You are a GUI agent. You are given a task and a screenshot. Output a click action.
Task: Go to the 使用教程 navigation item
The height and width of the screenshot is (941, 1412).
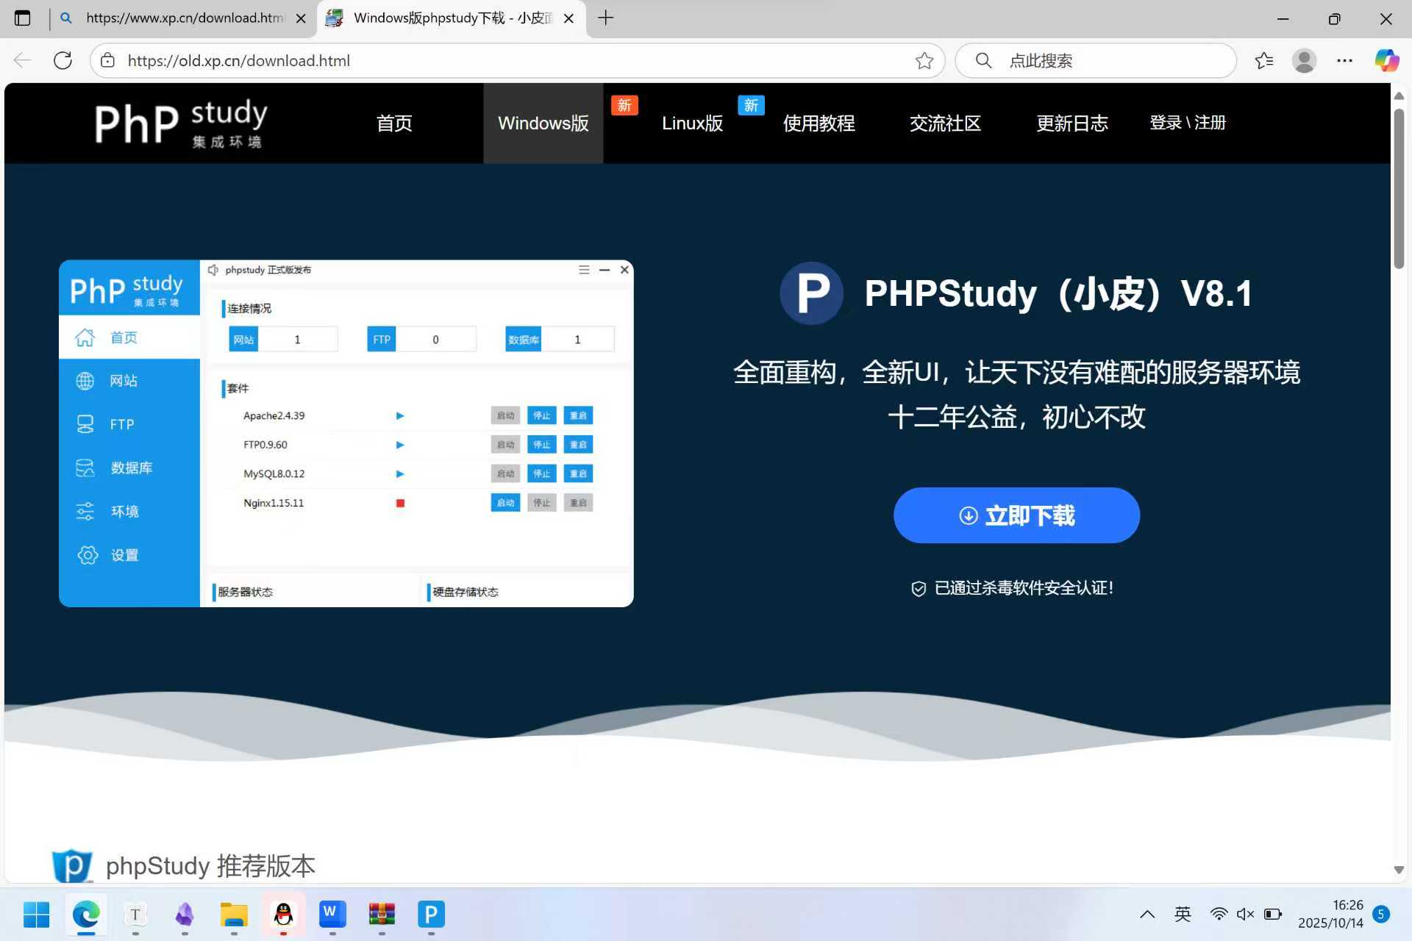819,123
